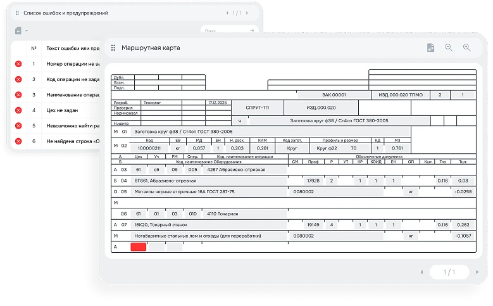Go to previous page in error list
The width and height of the screenshot is (493, 306).
[x=227, y=13]
